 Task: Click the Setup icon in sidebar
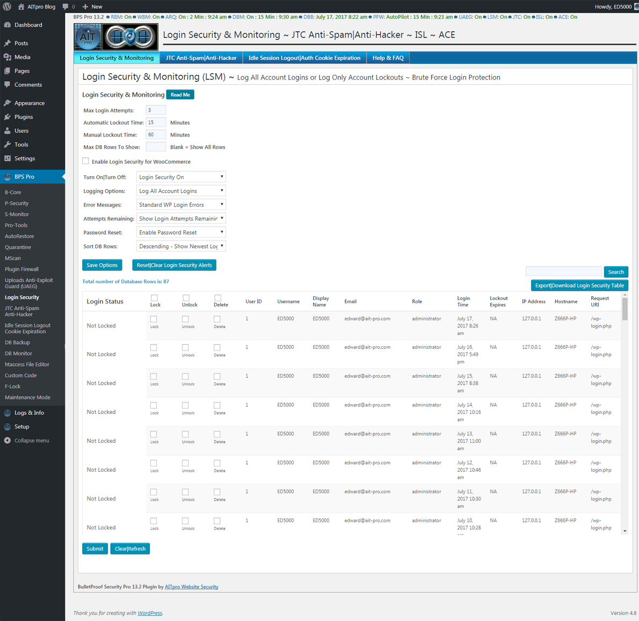[8, 427]
